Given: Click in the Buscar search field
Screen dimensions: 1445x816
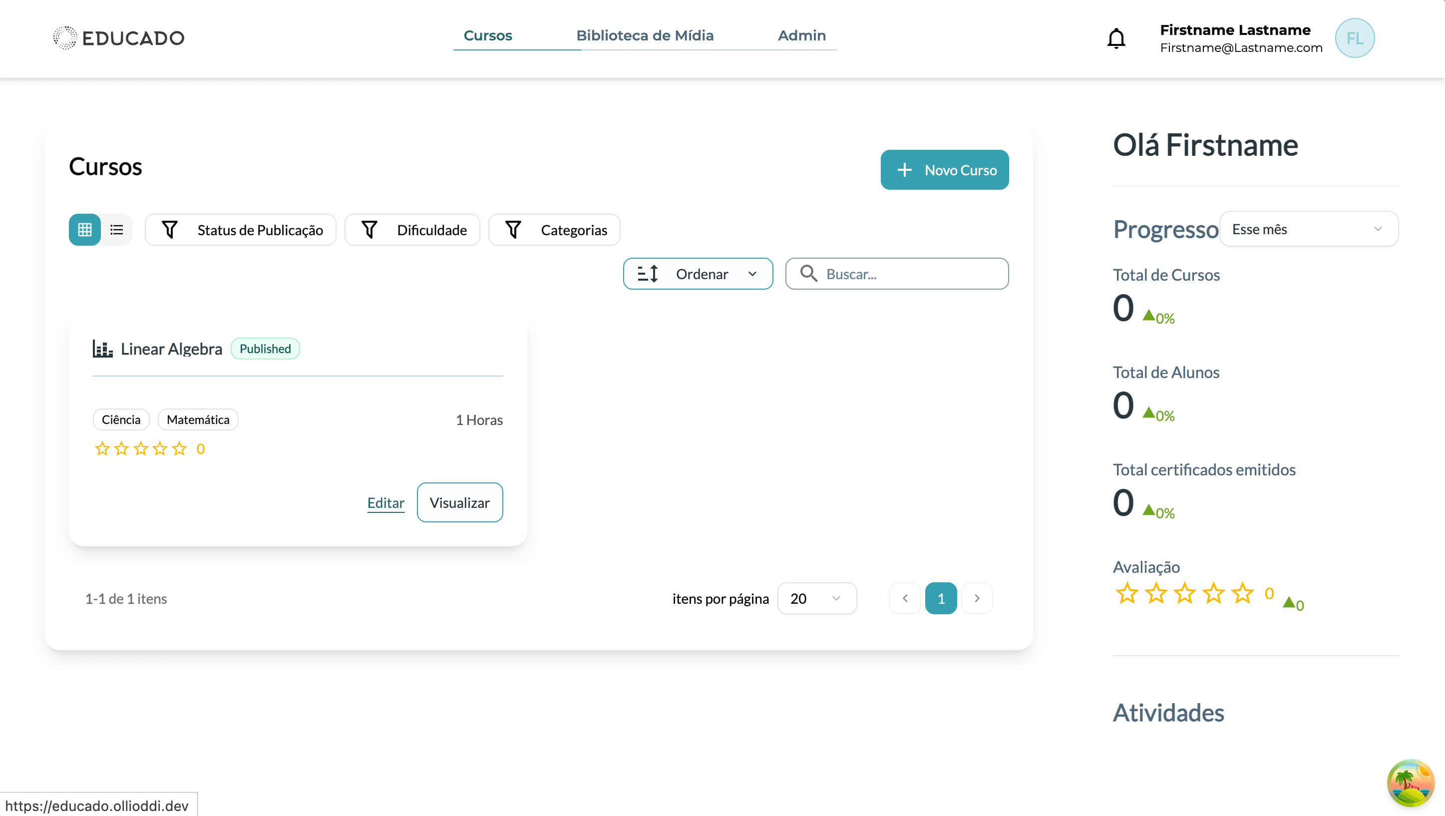Looking at the screenshot, I should pyautogui.click(x=896, y=273).
